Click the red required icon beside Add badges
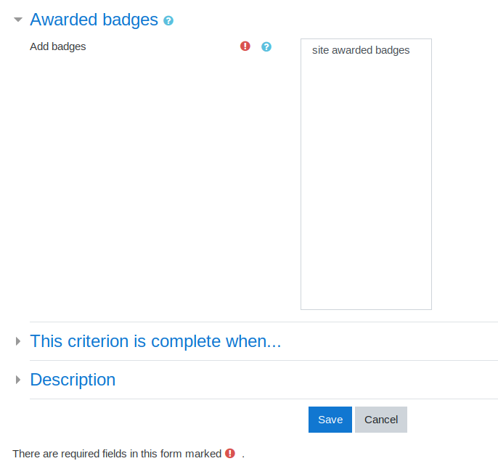This screenshot has height=469, width=498. click(x=245, y=46)
